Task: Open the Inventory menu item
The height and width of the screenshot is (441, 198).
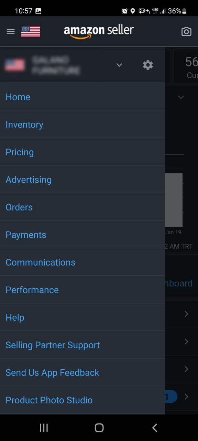Action: (24, 124)
